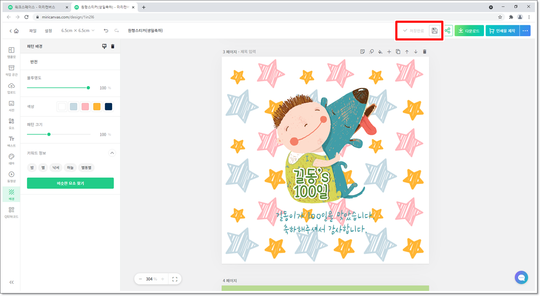Click the 인쇄물 제작 button

click(x=502, y=31)
